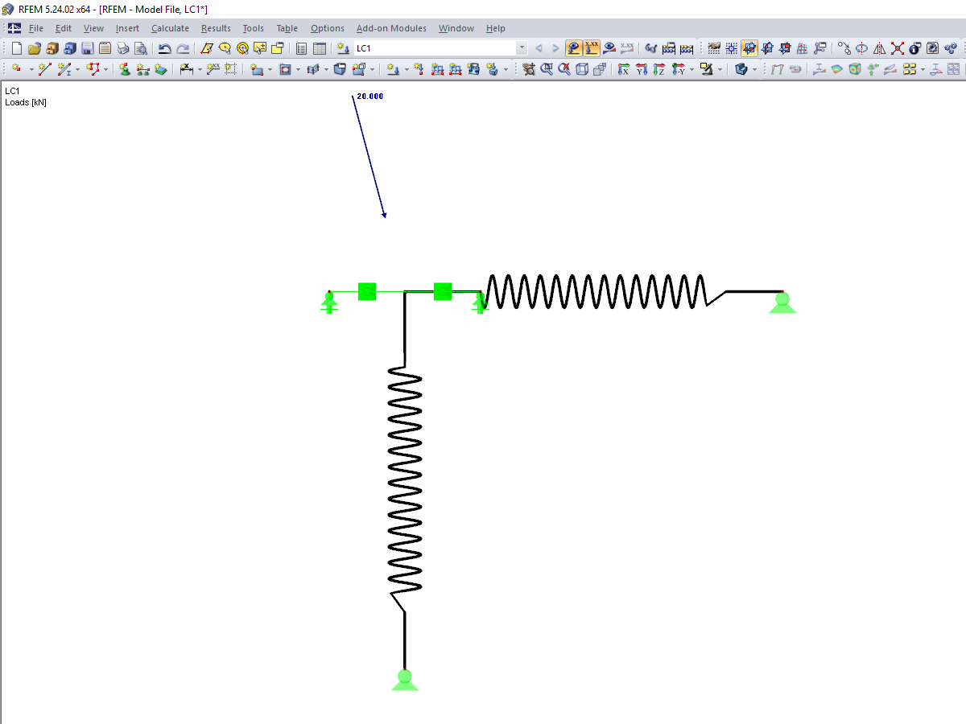Select the 20.000 load value label
Image resolution: width=966 pixels, height=724 pixels.
(x=369, y=96)
